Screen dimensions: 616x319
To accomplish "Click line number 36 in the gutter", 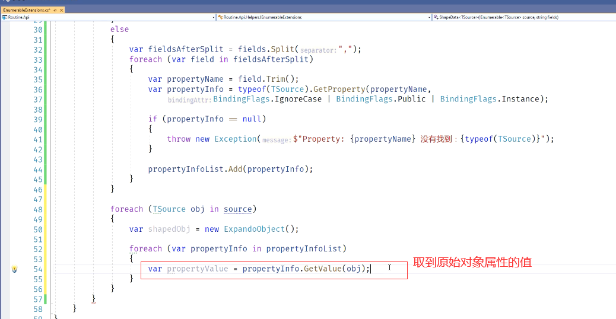I will tap(38, 90).
